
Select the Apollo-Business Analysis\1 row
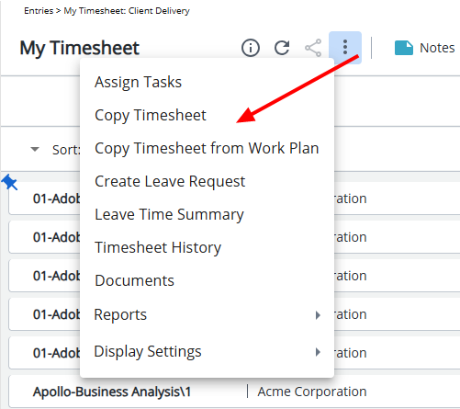point(234,392)
